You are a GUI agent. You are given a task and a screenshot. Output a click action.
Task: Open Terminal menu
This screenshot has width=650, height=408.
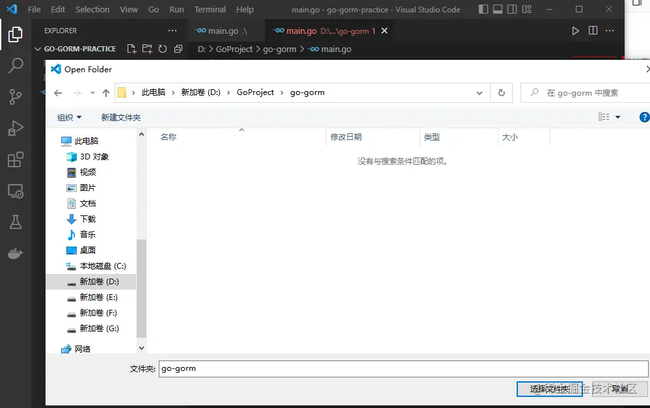pyautogui.click(x=210, y=9)
